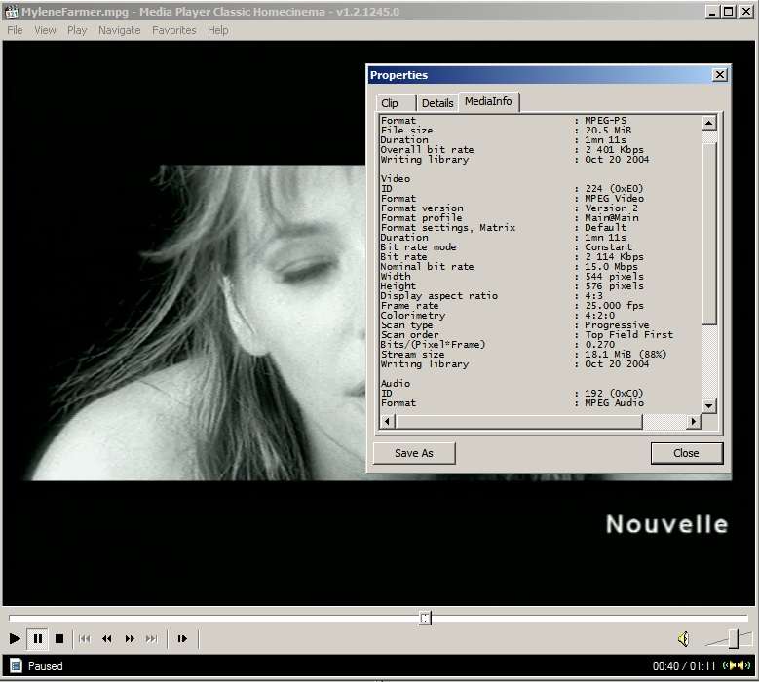The image size is (759, 682).
Task: Switch to the Clip tab
Action: pos(390,103)
